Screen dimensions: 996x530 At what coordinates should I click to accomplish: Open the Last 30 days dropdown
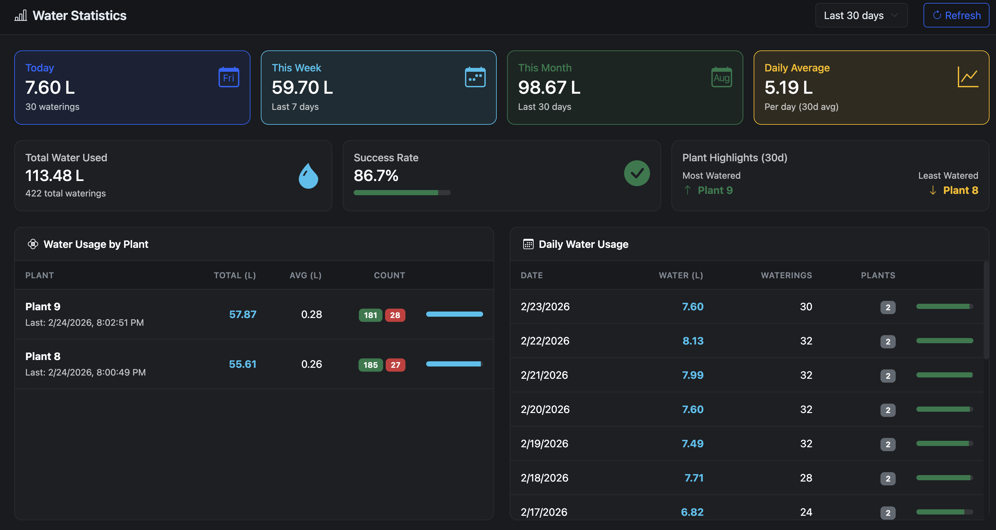coord(861,15)
